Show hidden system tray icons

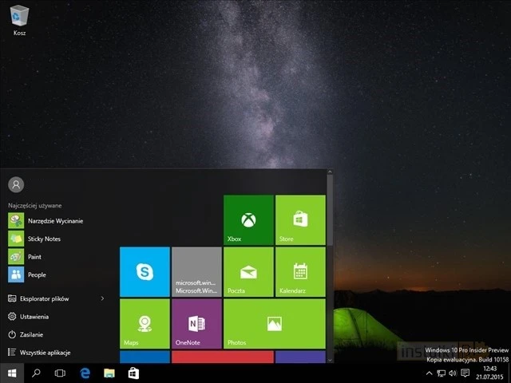429,373
